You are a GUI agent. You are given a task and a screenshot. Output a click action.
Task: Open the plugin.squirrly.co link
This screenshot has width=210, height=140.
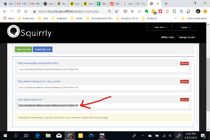[x=30, y=99]
